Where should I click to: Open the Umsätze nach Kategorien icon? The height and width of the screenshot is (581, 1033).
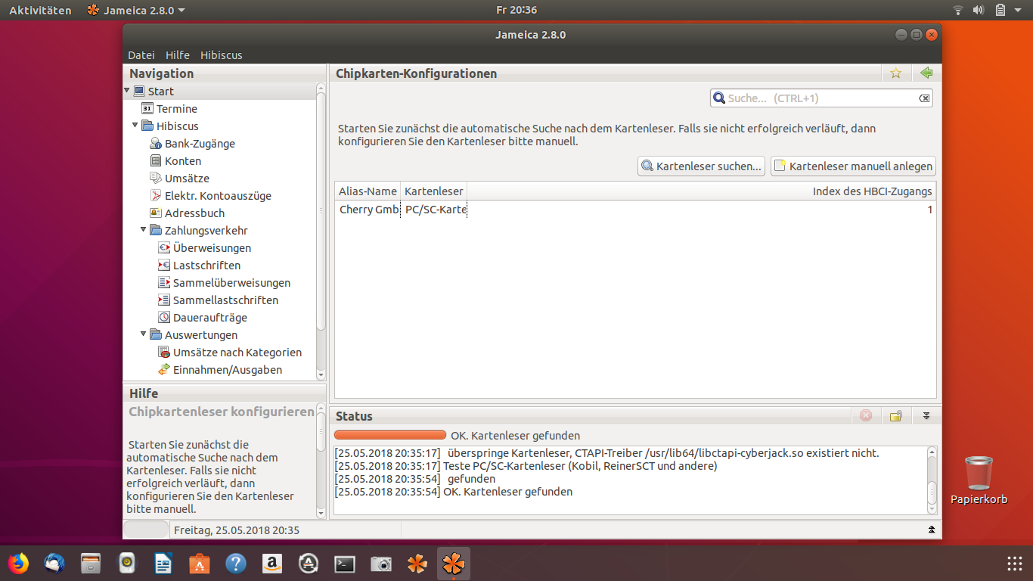pos(164,353)
